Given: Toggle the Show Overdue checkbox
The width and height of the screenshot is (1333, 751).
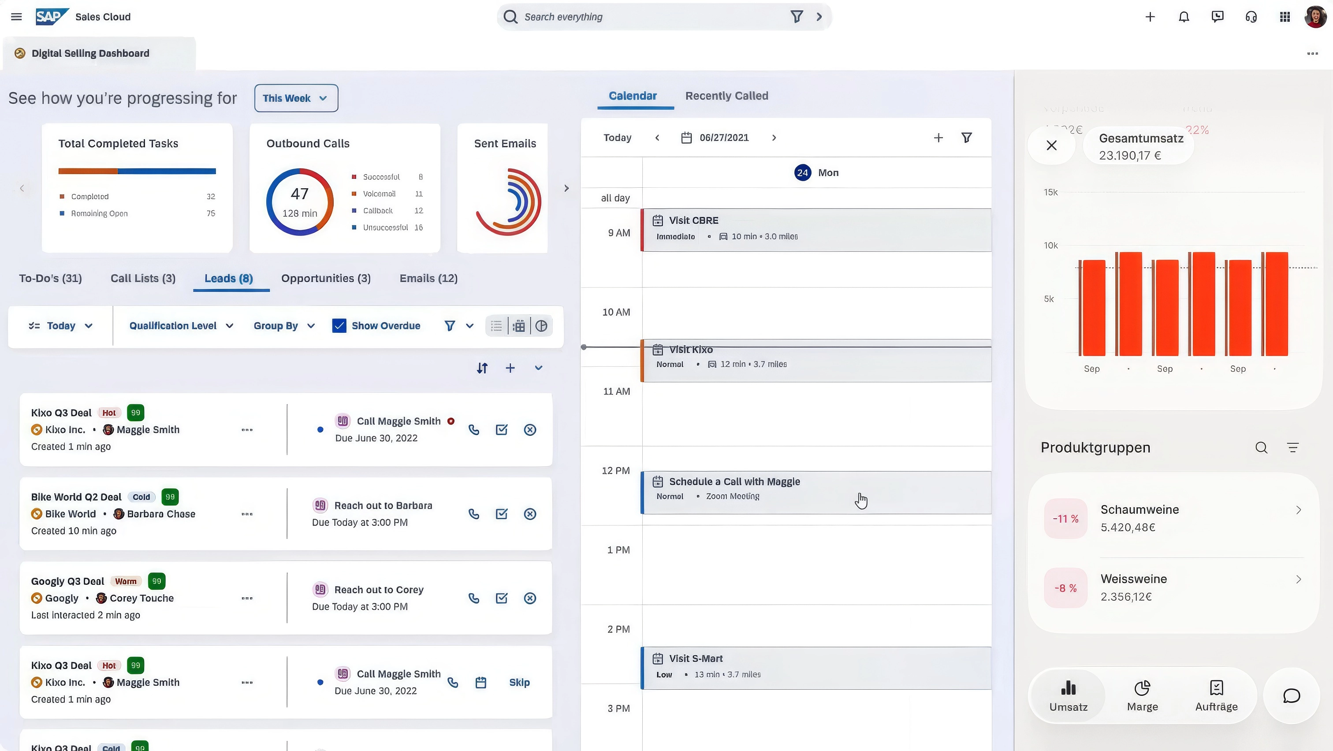Looking at the screenshot, I should (x=339, y=326).
